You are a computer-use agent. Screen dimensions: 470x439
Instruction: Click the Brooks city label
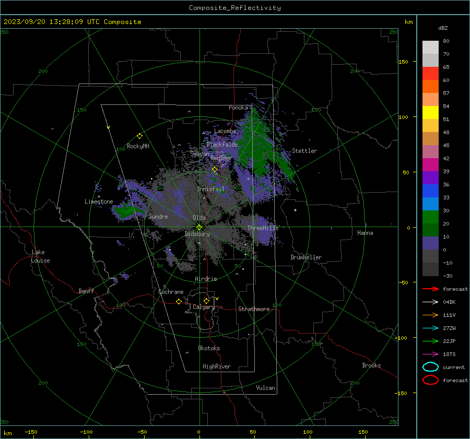371,365
